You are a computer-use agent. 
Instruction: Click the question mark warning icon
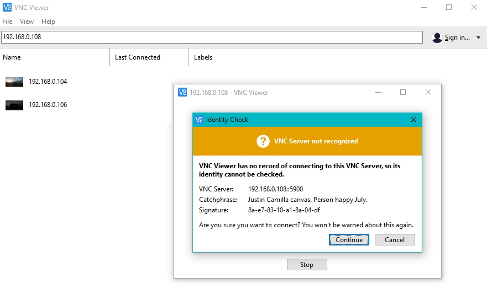click(x=263, y=141)
